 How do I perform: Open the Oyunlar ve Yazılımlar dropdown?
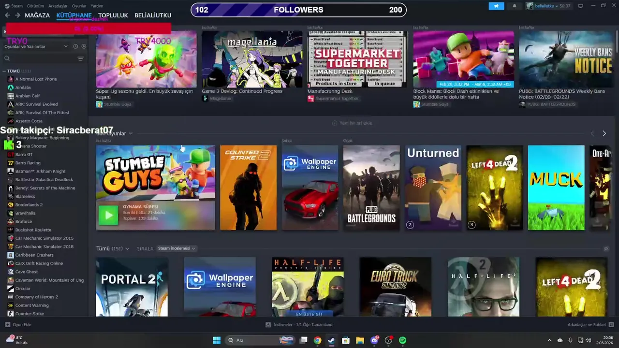click(36, 46)
